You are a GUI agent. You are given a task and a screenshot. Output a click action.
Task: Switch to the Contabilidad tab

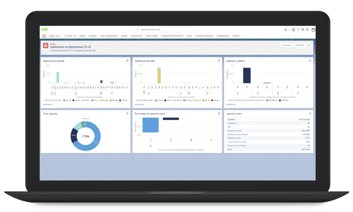[x=137, y=36]
